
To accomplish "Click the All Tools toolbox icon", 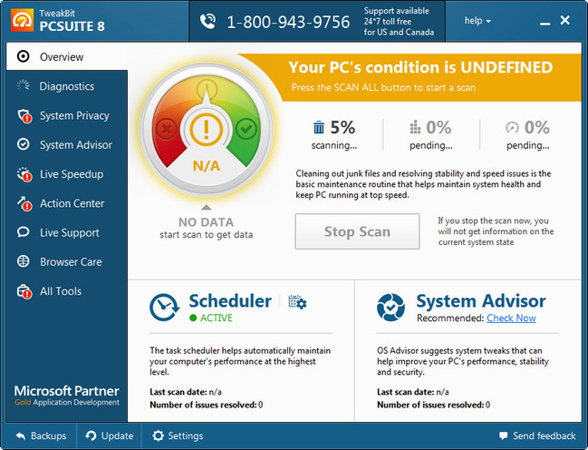I will 24,291.
